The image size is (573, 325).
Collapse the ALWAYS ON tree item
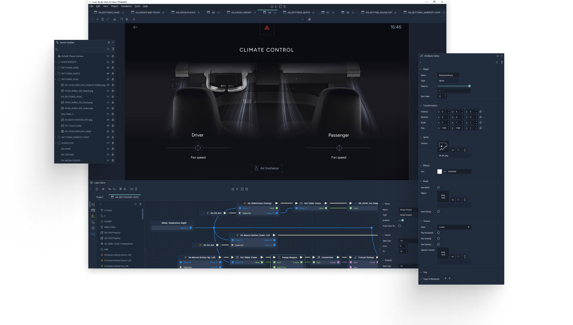pyautogui.click(x=56, y=143)
